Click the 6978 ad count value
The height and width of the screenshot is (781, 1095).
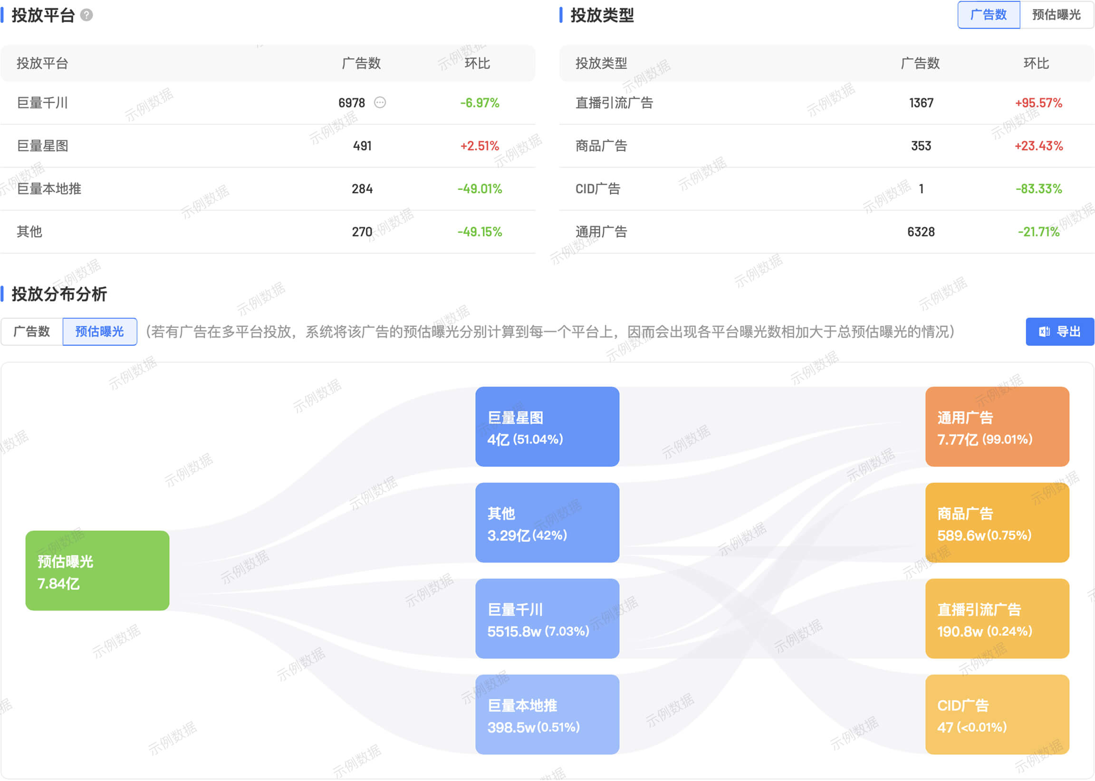[x=352, y=103]
